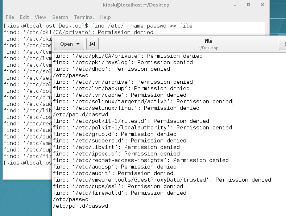Click the '/etc/lvm/cache' line in gedit
Image resolution: width=286 pixels, height=216 pixels.
coord(120,95)
